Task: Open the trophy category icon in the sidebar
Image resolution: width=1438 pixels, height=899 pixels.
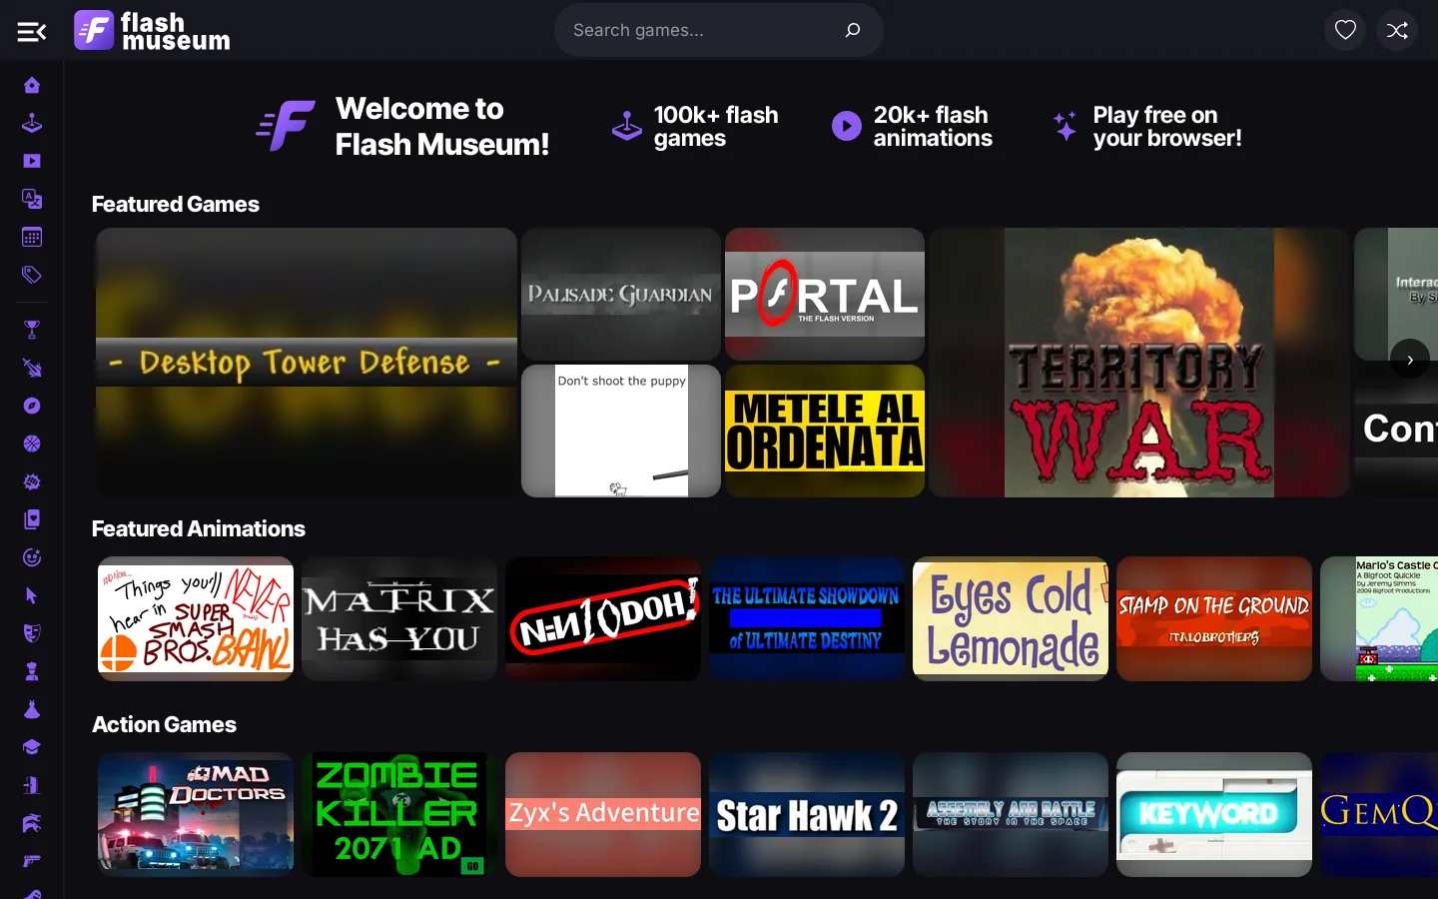Action: tap(32, 330)
